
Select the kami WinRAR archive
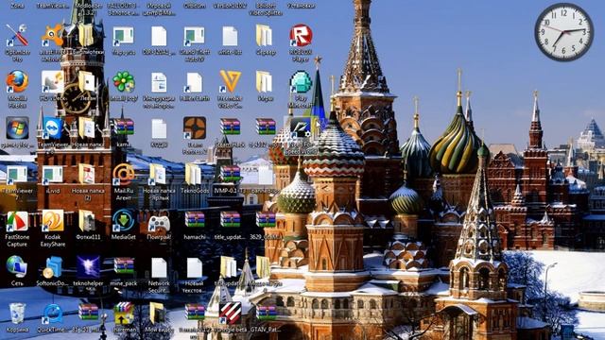pyautogui.click(x=124, y=127)
